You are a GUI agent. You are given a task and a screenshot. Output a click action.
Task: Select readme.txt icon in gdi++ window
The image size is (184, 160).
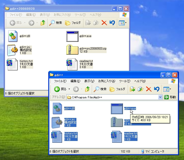(x=117, y=136)
